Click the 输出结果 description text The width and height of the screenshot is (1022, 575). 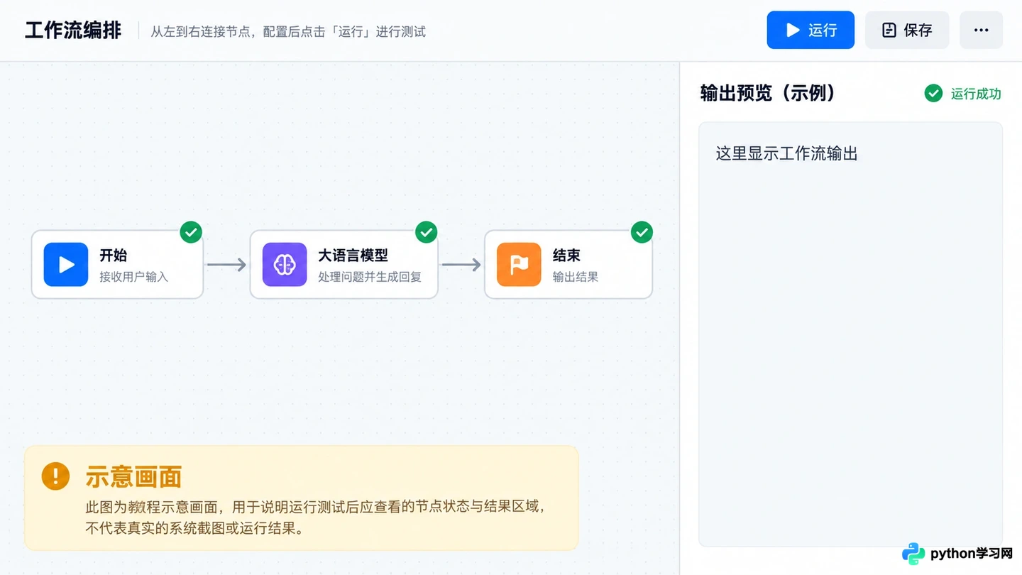[576, 277]
